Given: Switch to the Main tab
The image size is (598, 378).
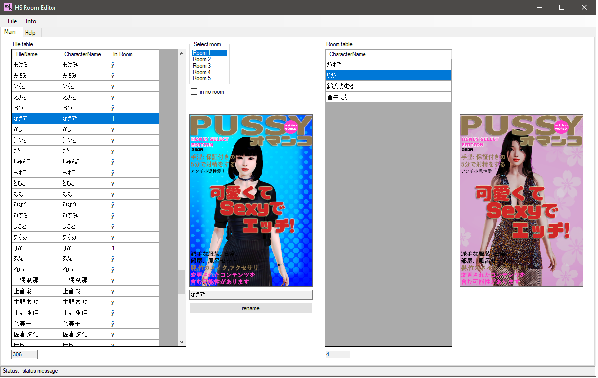Looking at the screenshot, I should 10,32.
